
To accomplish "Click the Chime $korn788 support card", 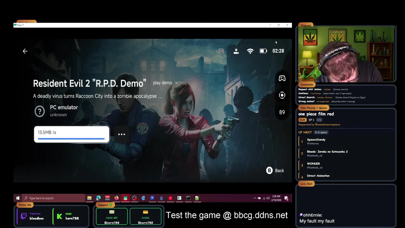I will pos(146,217).
